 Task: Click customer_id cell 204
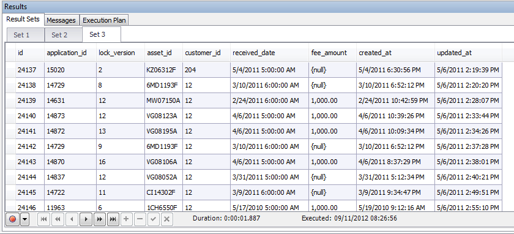tap(206, 70)
